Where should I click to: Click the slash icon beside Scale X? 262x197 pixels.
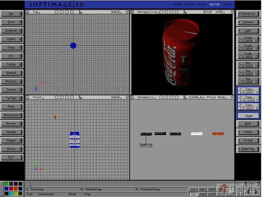[239, 39]
